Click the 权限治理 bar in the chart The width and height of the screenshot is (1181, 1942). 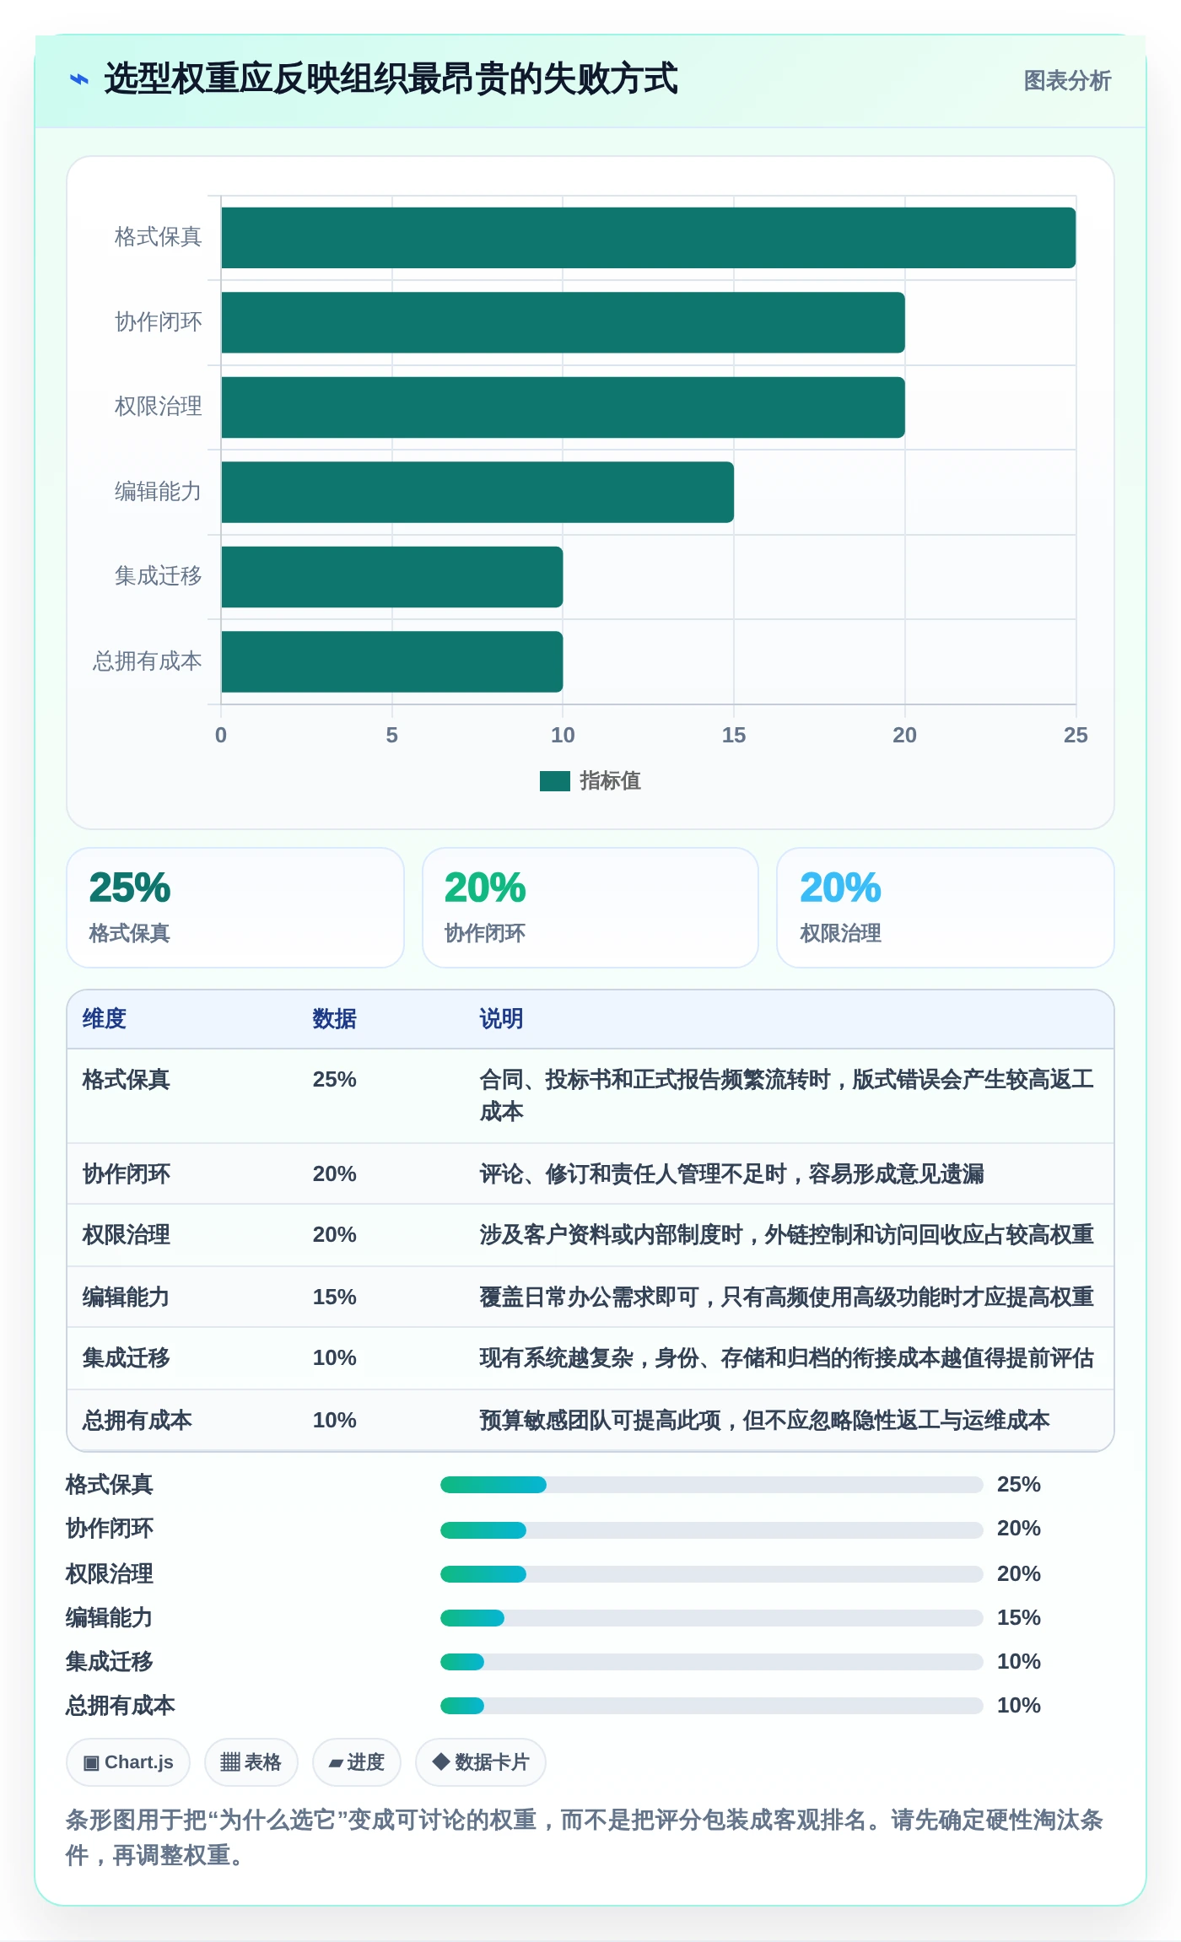(x=563, y=407)
